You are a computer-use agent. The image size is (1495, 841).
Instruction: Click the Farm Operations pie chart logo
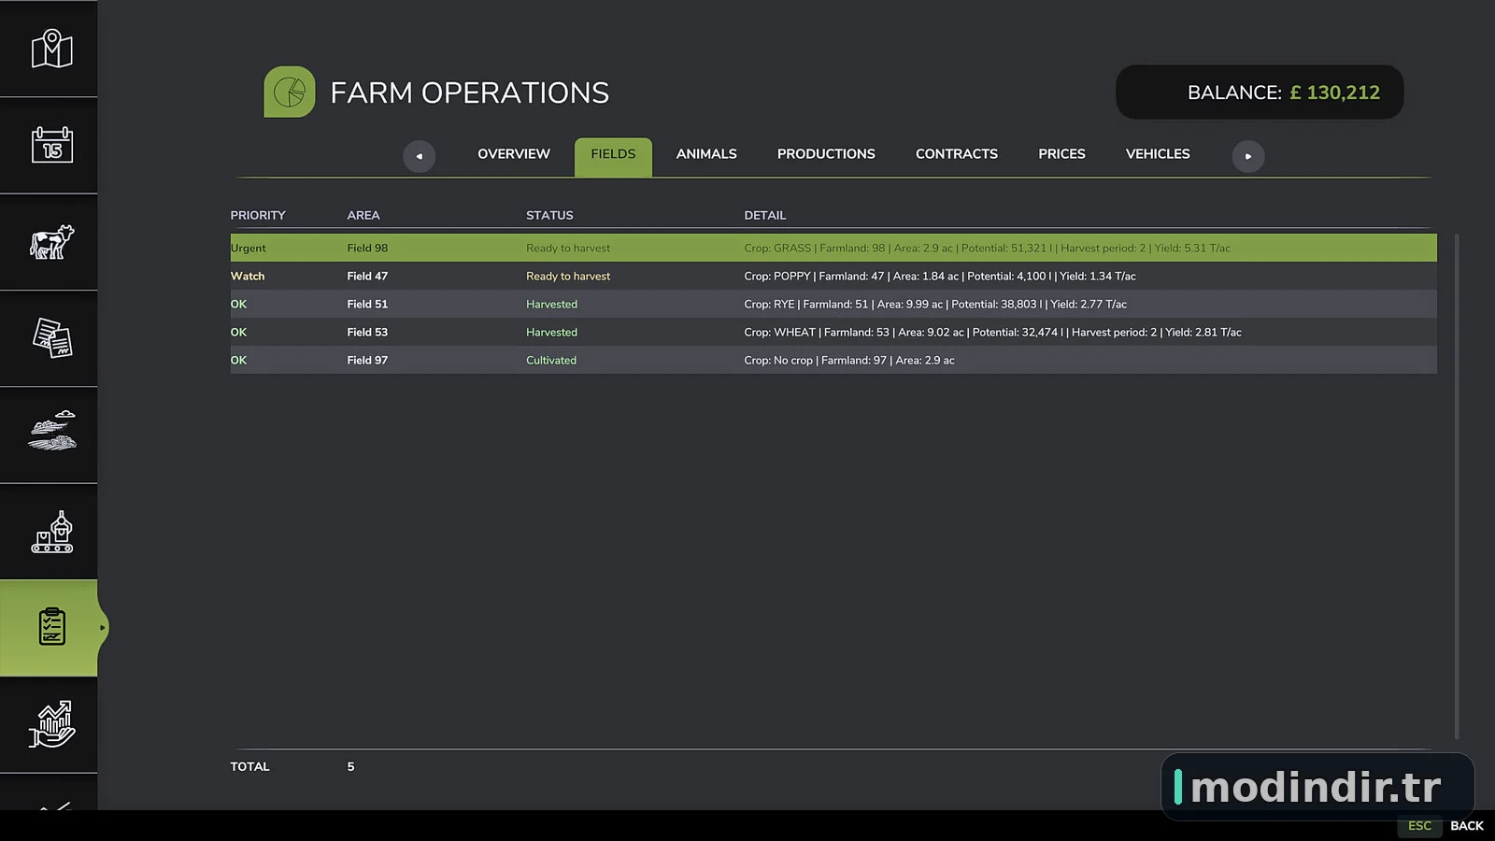tap(290, 92)
